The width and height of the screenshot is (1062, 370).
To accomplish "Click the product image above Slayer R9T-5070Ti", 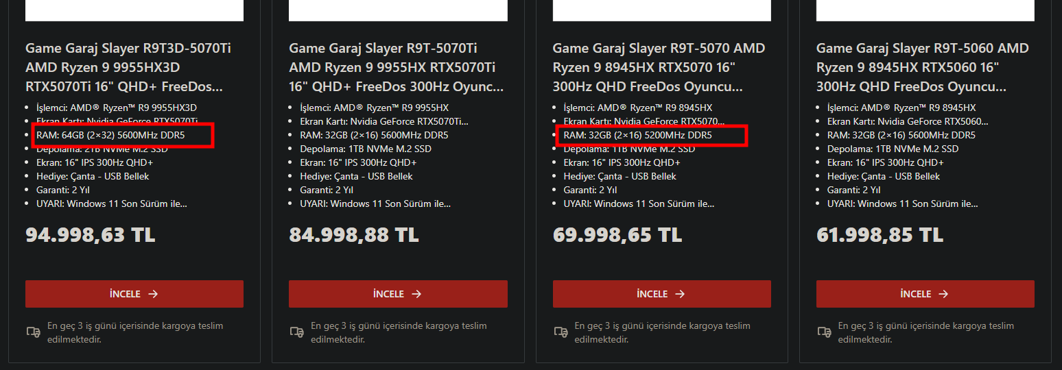I will tap(398, 10).
